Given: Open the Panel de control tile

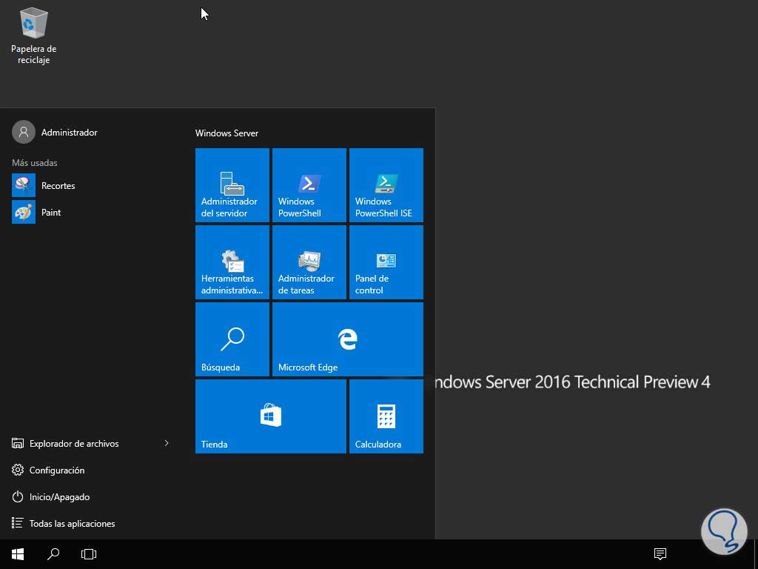Looking at the screenshot, I should [386, 262].
